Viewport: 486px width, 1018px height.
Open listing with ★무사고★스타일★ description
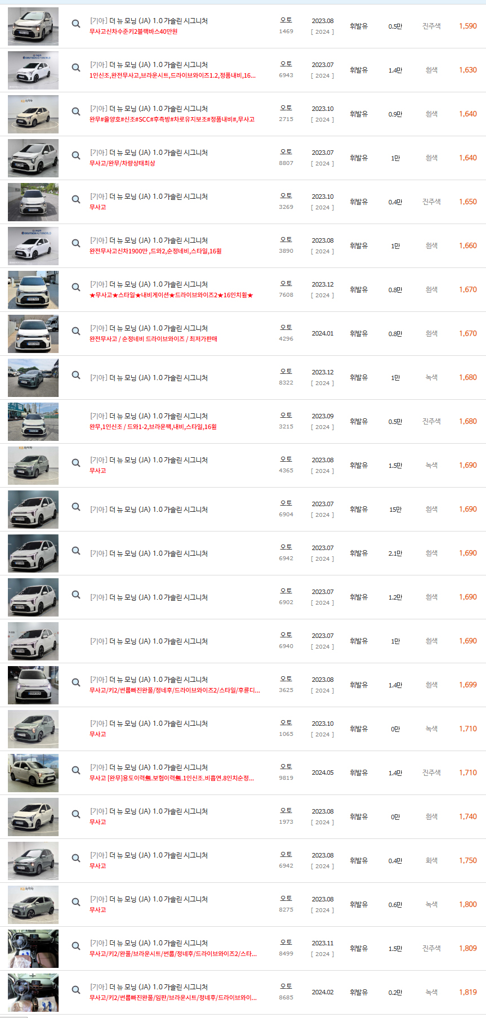pyautogui.click(x=171, y=295)
